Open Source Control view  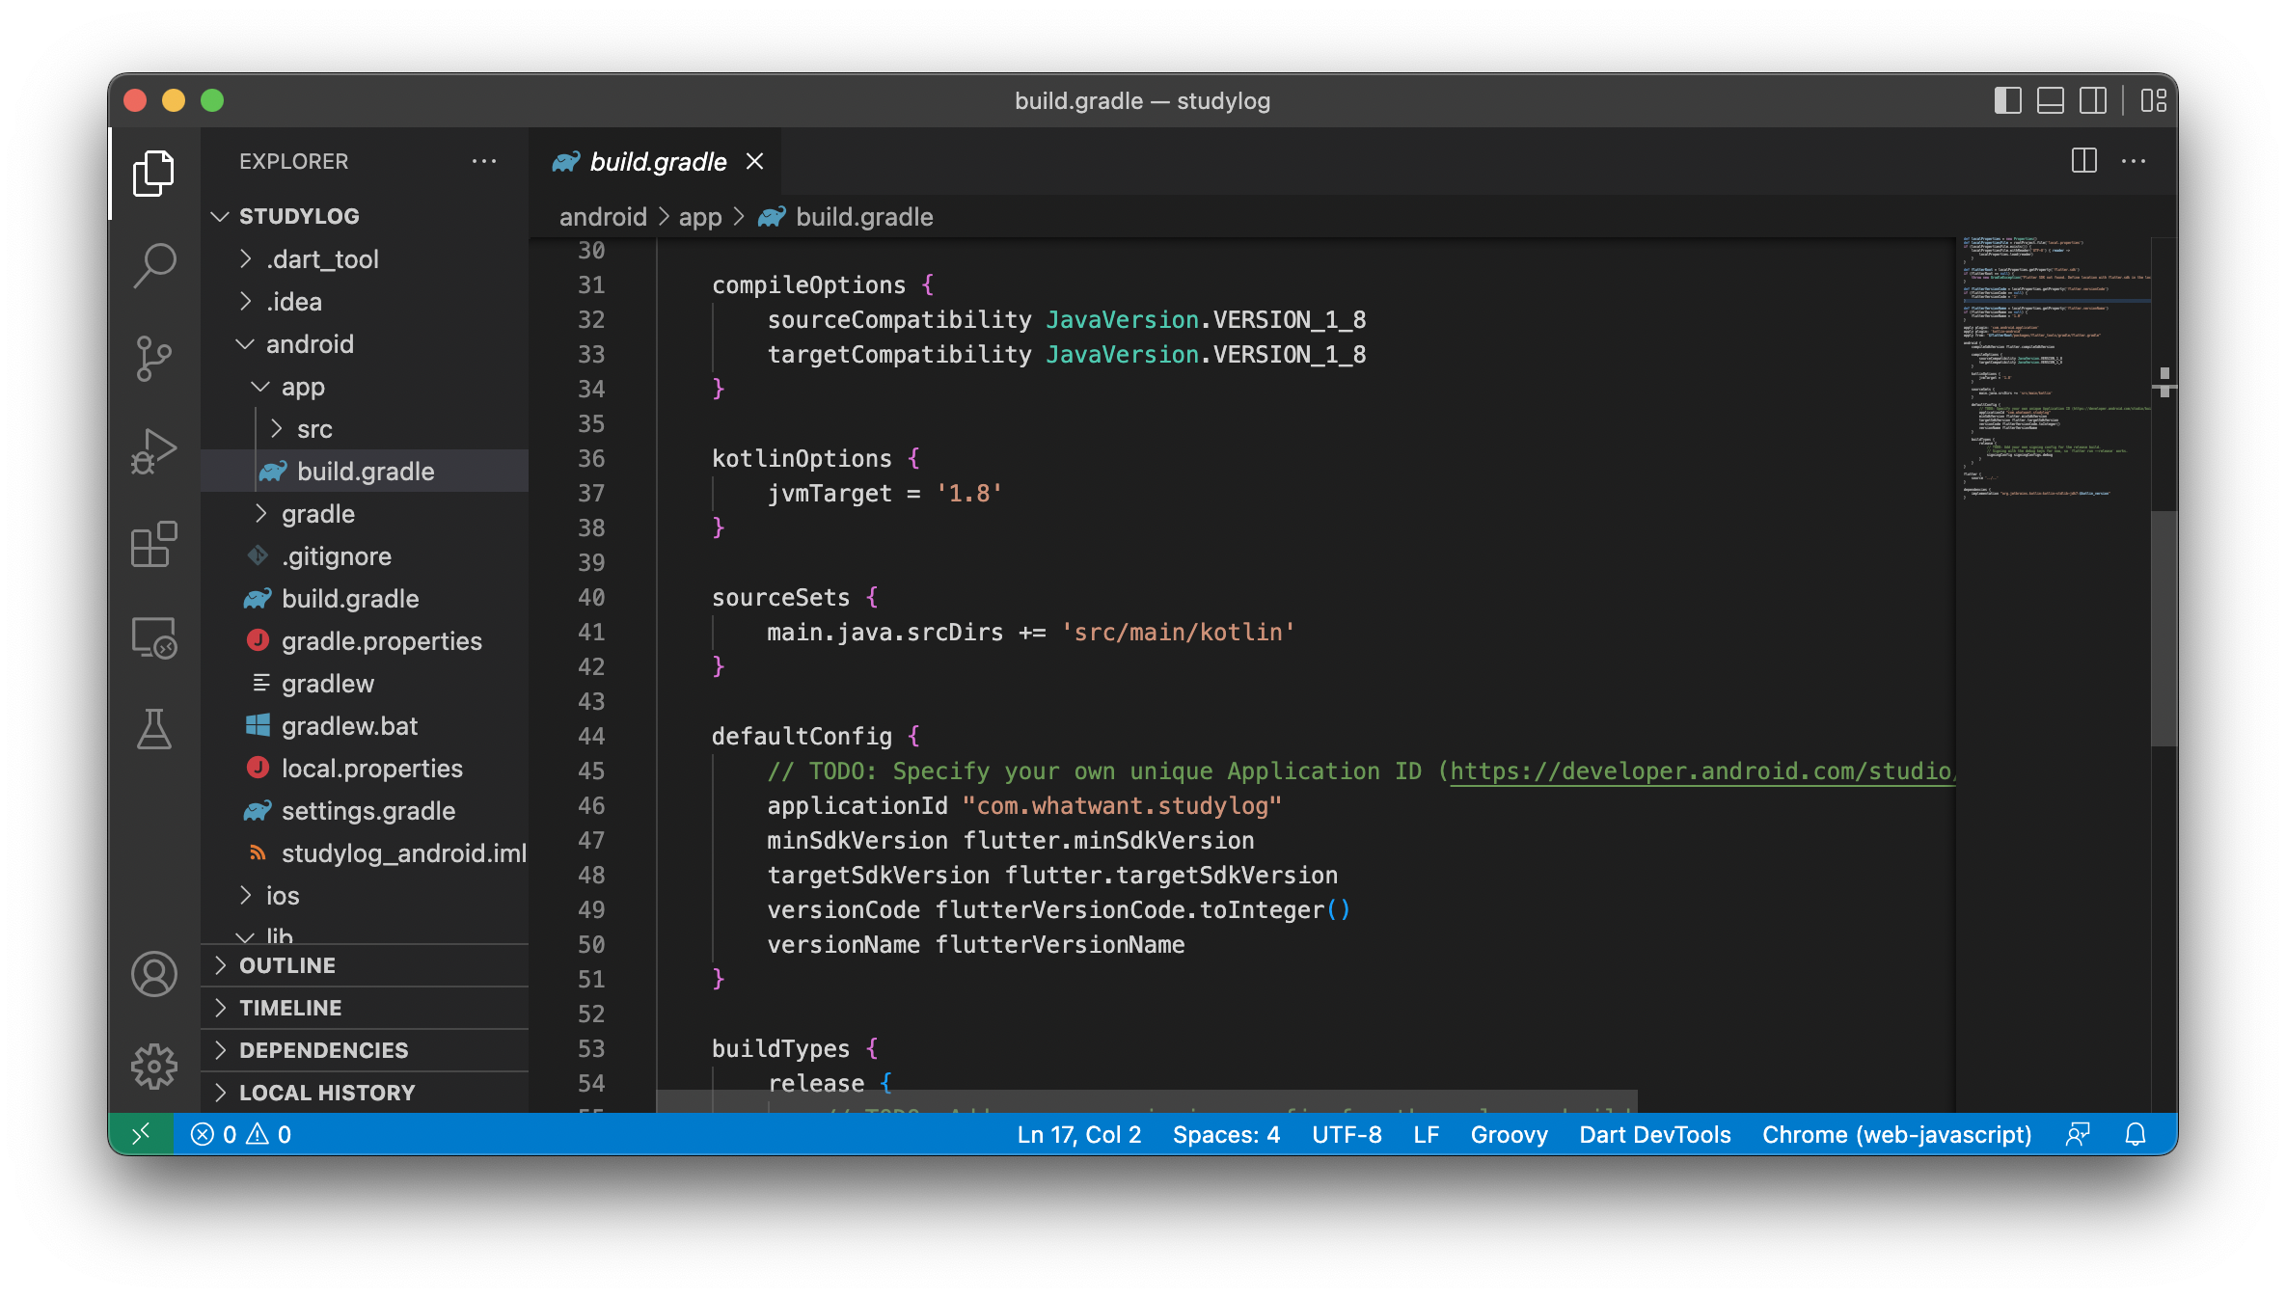point(154,359)
